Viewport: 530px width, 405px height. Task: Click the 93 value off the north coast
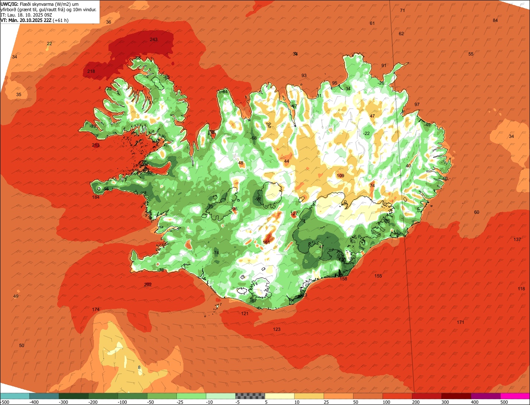click(304, 75)
